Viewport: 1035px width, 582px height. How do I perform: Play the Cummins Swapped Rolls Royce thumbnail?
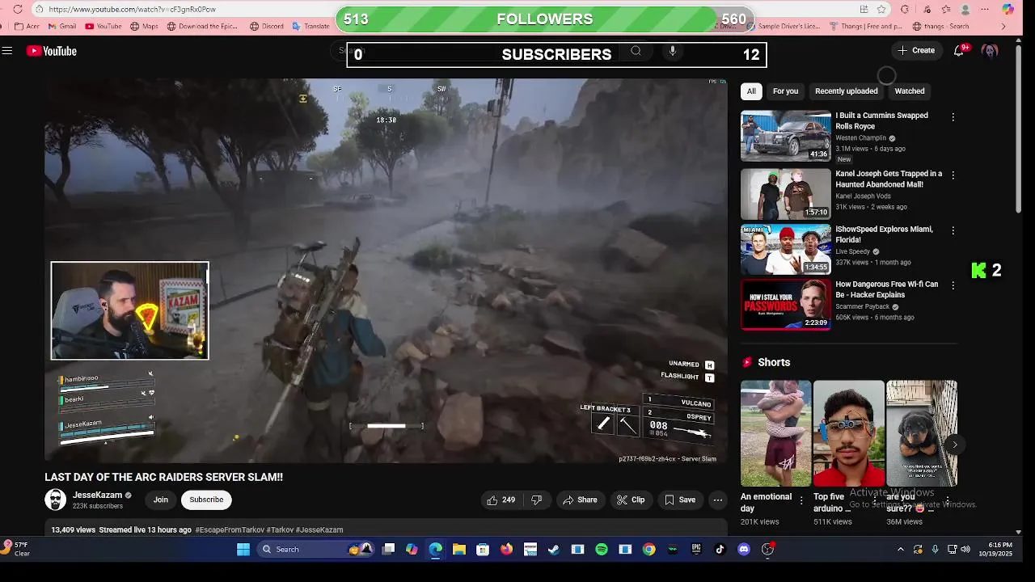[786, 136]
